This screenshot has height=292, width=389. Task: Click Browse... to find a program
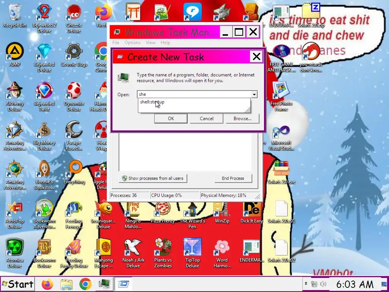(x=242, y=119)
